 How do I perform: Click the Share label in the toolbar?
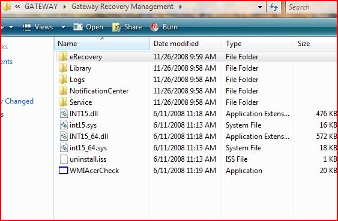133,27
